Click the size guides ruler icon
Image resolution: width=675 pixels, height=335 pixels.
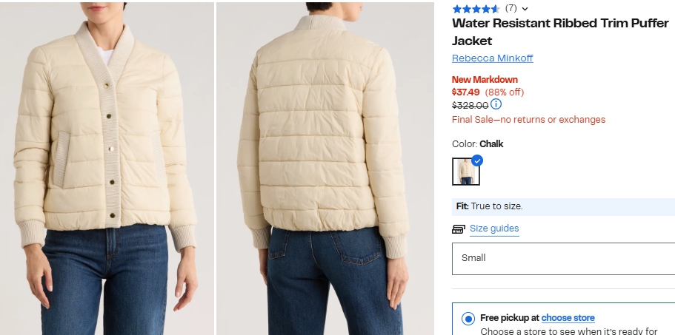pyautogui.click(x=459, y=229)
